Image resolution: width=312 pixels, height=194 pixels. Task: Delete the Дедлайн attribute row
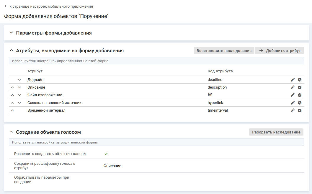[x=299, y=80]
